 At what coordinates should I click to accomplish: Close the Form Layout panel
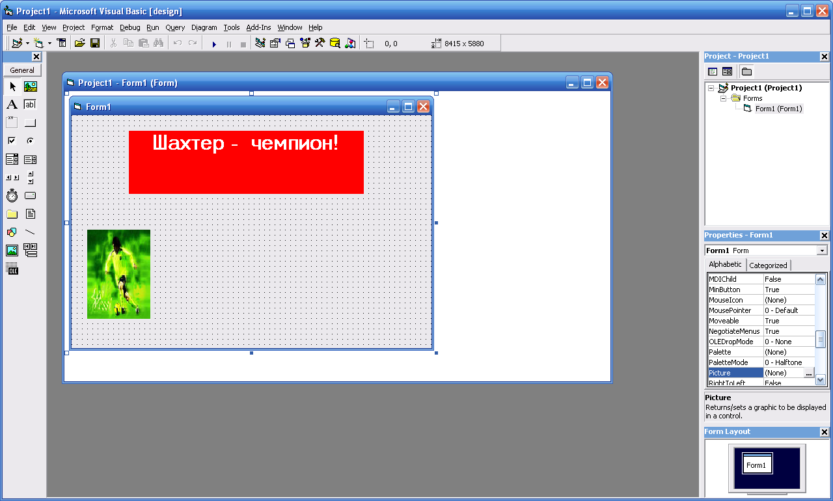[825, 432]
